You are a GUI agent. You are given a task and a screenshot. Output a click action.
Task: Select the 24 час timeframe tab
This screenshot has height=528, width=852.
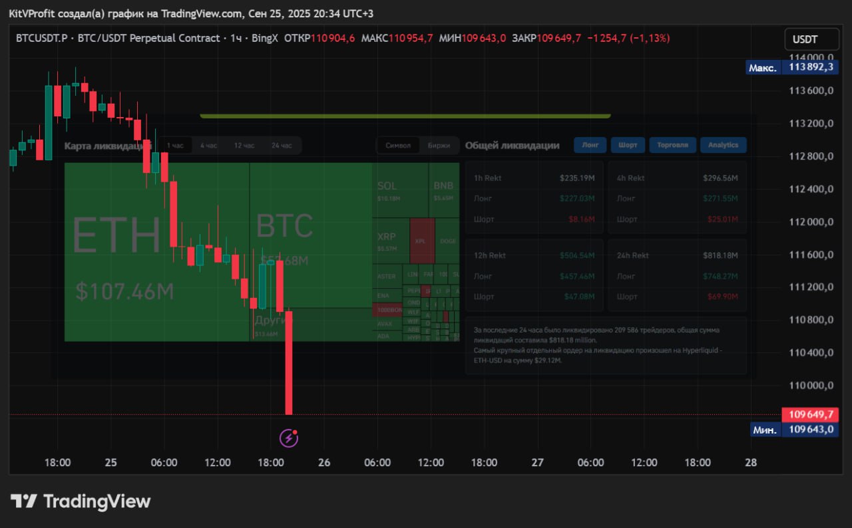(x=282, y=146)
